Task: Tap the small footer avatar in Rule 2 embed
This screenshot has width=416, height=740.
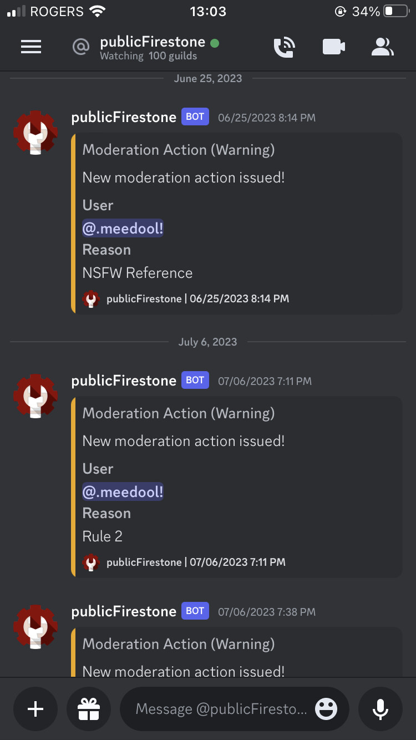Action: (x=91, y=562)
